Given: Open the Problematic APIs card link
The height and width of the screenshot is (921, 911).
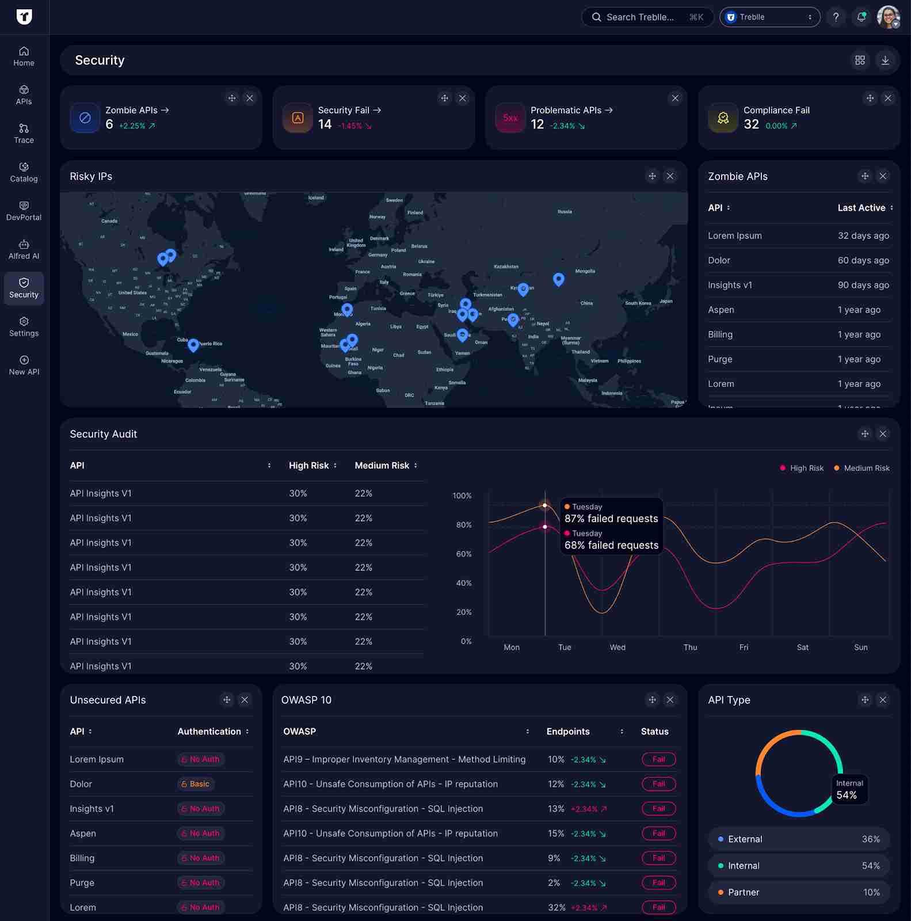Looking at the screenshot, I should coord(571,110).
